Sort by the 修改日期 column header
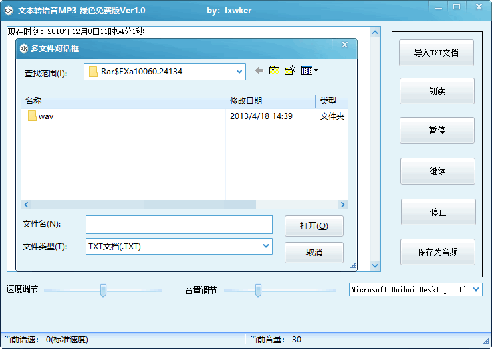Viewport: 492px width, 349px height. point(270,101)
